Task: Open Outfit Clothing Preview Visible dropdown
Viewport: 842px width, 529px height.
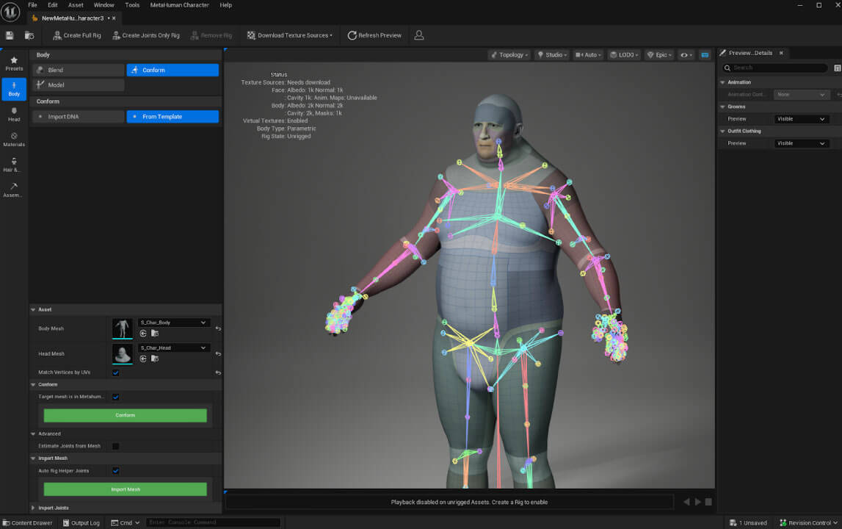Action: point(801,143)
